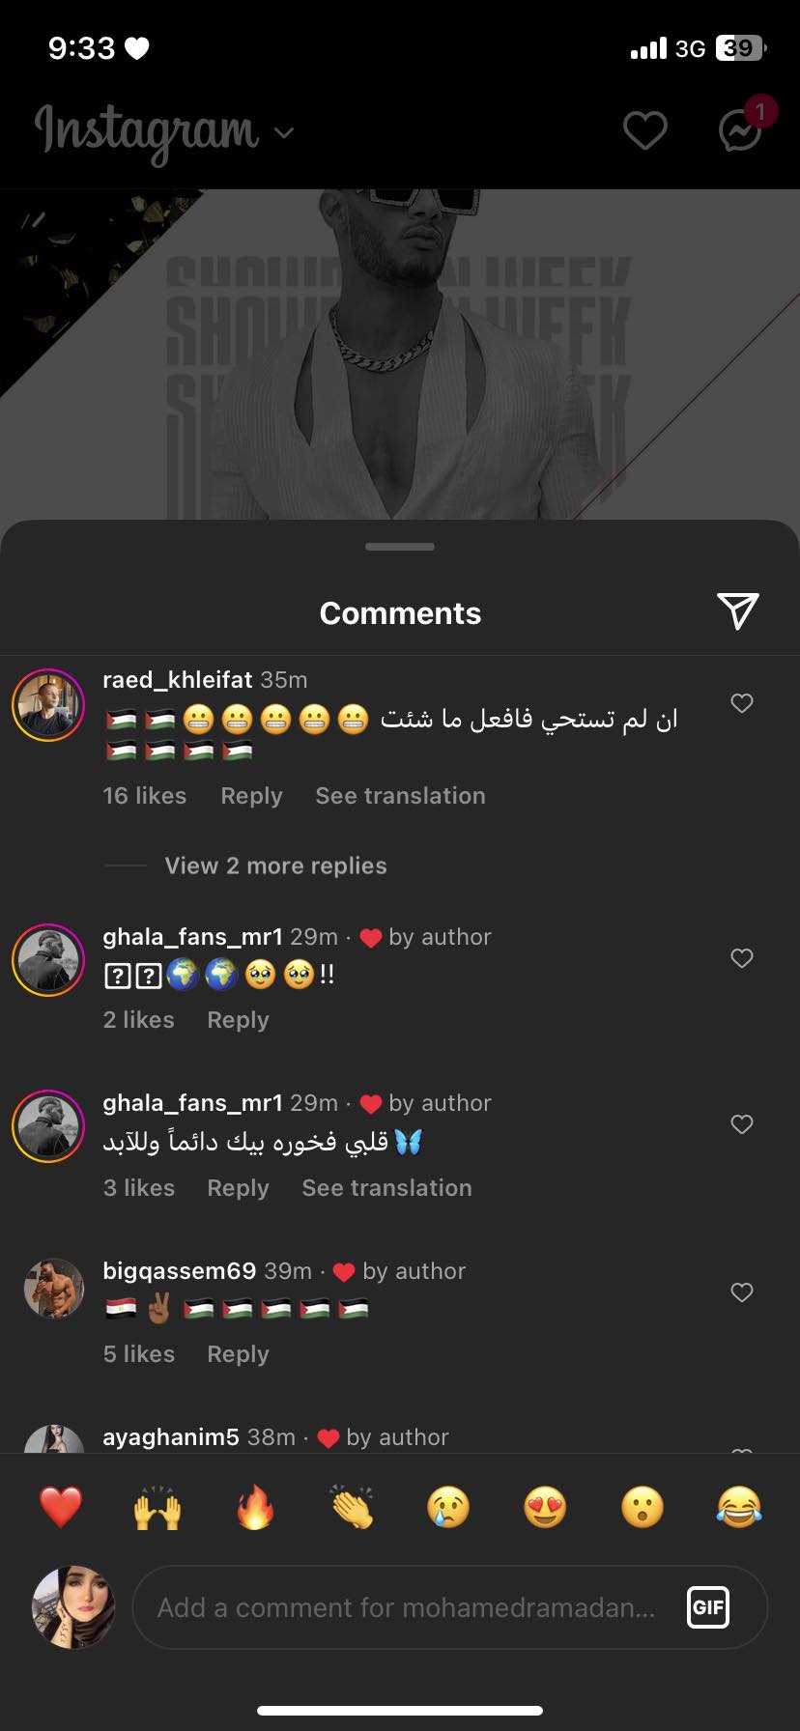Image resolution: width=800 pixels, height=1731 pixels.
Task: Insert the red heart emoji reaction
Action: pyautogui.click(x=61, y=1507)
